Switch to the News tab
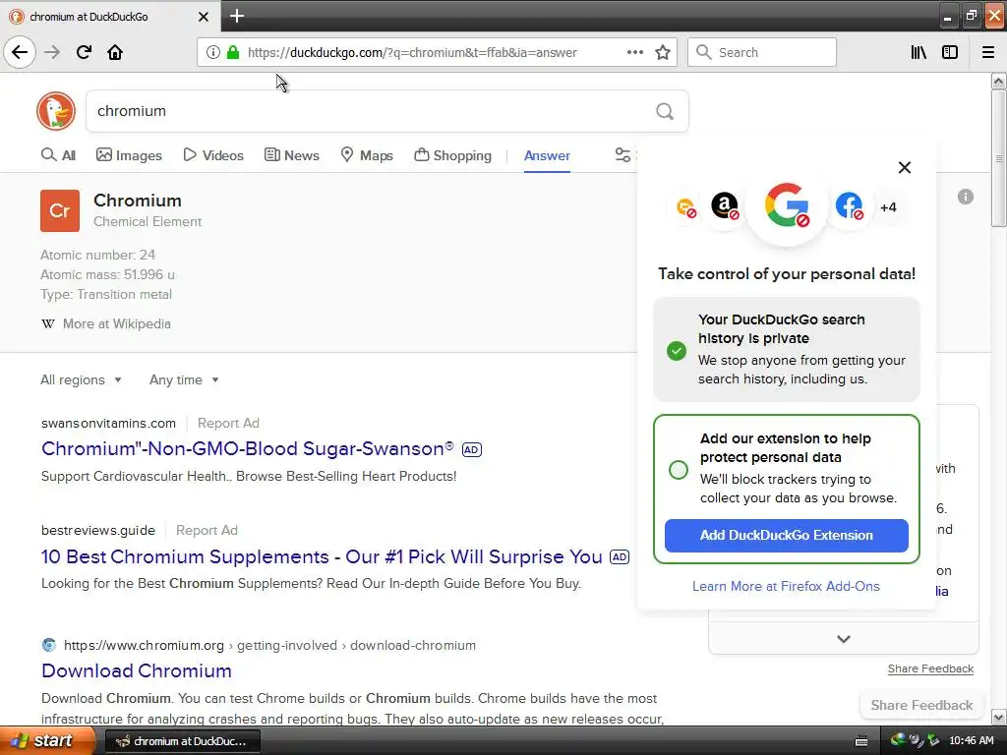 291,155
